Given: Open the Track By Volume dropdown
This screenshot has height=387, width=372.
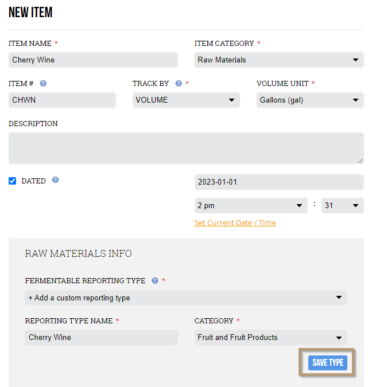Looking at the screenshot, I should pyautogui.click(x=186, y=100).
